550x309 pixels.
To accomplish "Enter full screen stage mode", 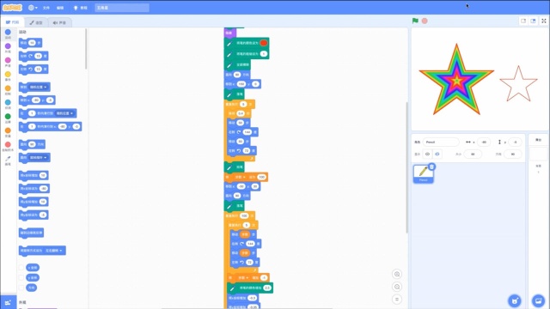I will coord(544,21).
